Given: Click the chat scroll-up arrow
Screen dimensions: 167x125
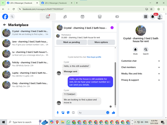Looking at the screenshot, I should click(x=115, y=48).
